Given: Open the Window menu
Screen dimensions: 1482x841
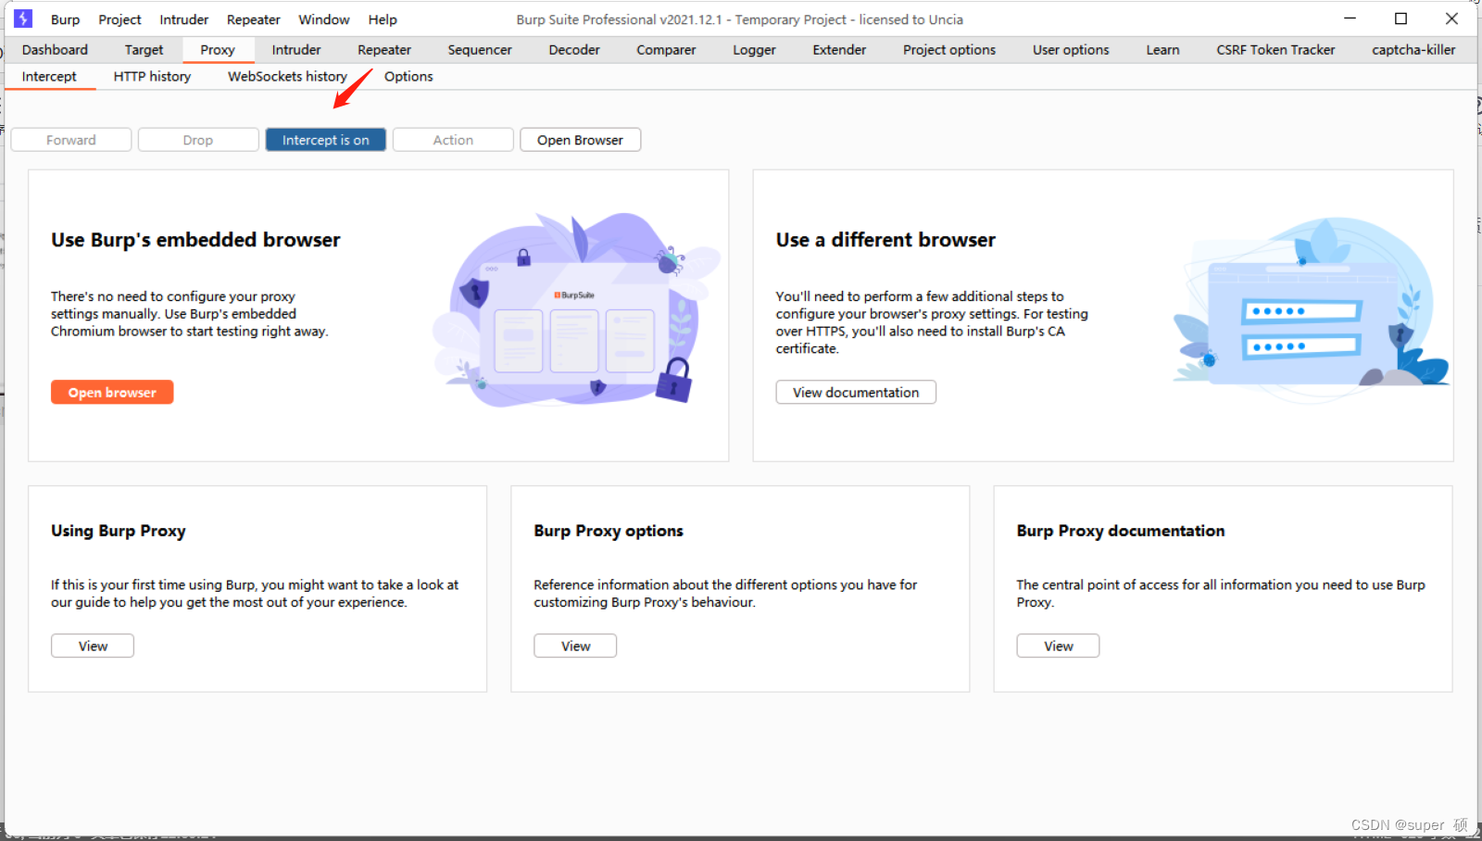Looking at the screenshot, I should point(323,19).
